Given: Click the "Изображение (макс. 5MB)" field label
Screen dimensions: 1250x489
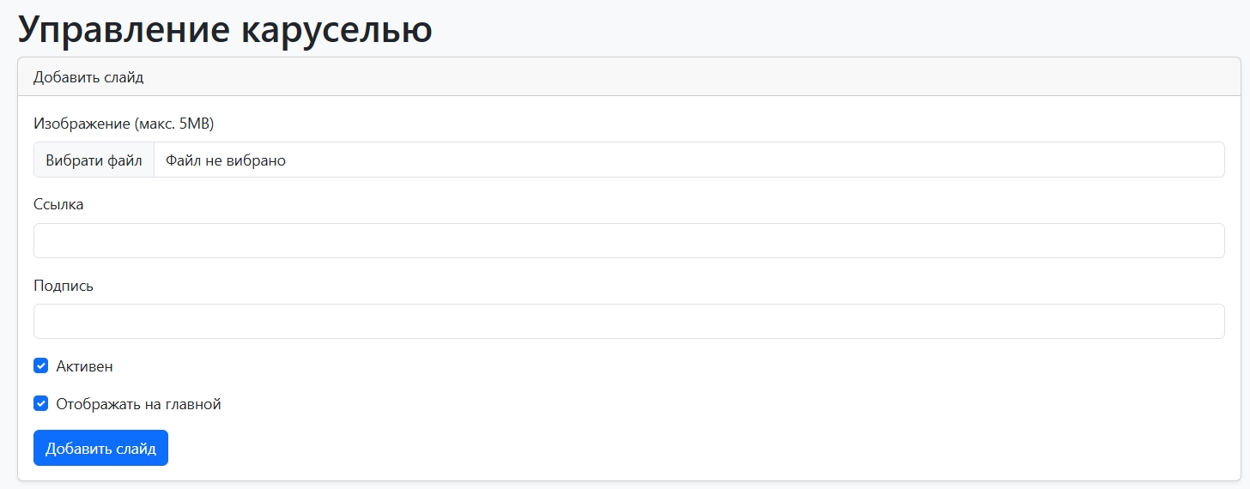Looking at the screenshot, I should tap(123, 124).
